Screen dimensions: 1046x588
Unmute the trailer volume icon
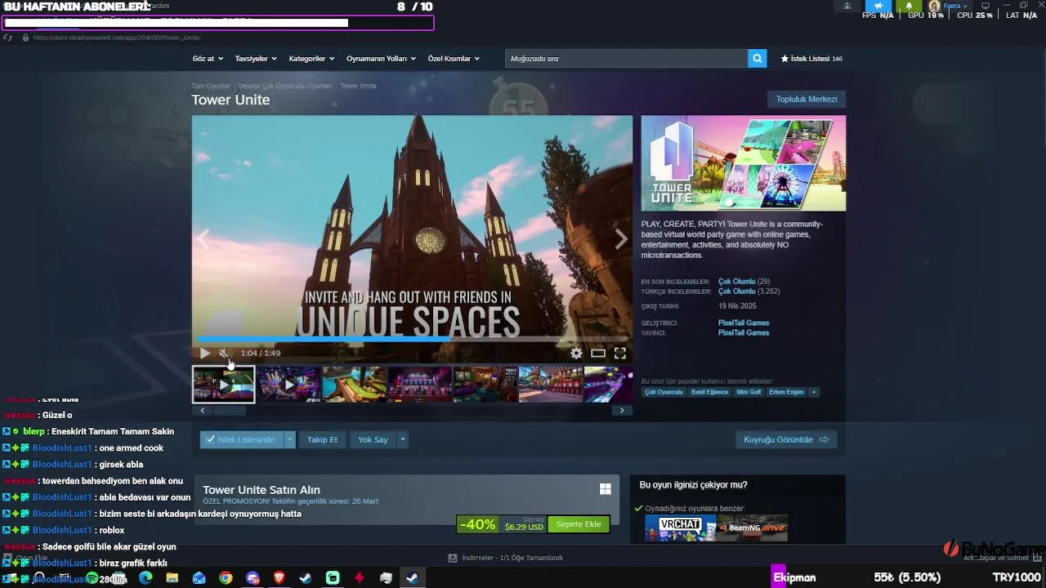coord(225,353)
